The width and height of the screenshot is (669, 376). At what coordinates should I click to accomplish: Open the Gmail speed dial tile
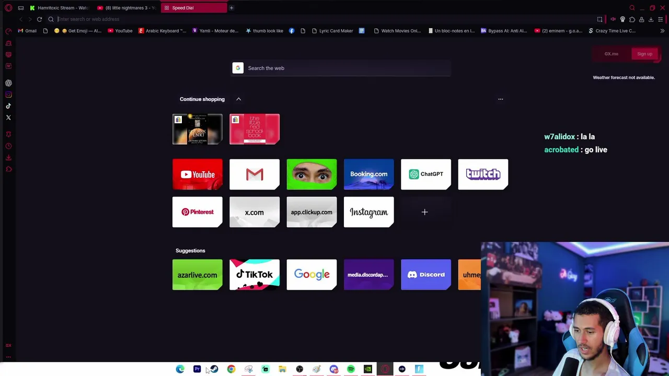click(255, 174)
